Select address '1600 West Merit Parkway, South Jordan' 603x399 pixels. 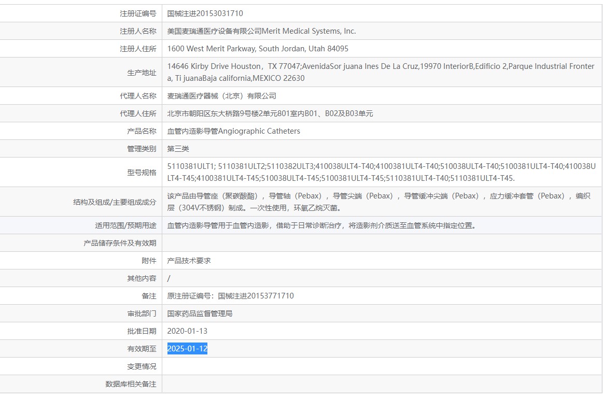point(236,49)
